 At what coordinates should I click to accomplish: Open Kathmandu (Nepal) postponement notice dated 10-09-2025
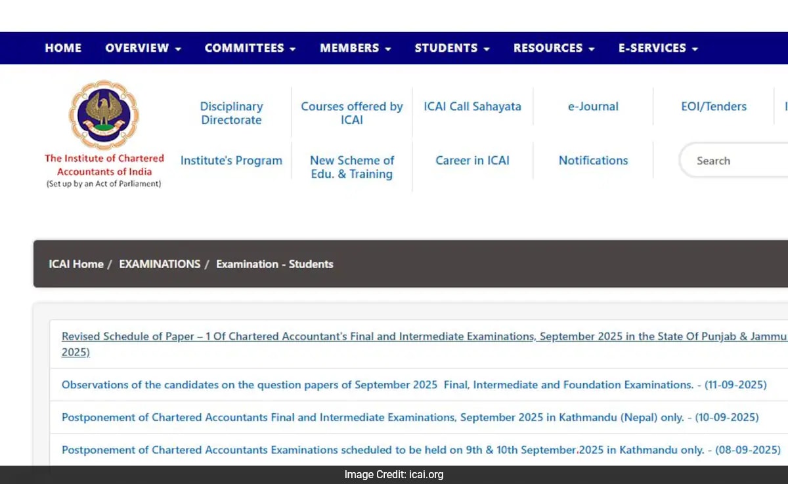pos(410,417)
